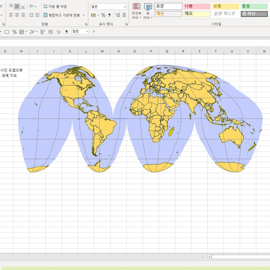The width and height of the screenshot is (270, 270).
Task: Open 맞춤 alignment dialog launcher
Action: (x=86, y=24)
